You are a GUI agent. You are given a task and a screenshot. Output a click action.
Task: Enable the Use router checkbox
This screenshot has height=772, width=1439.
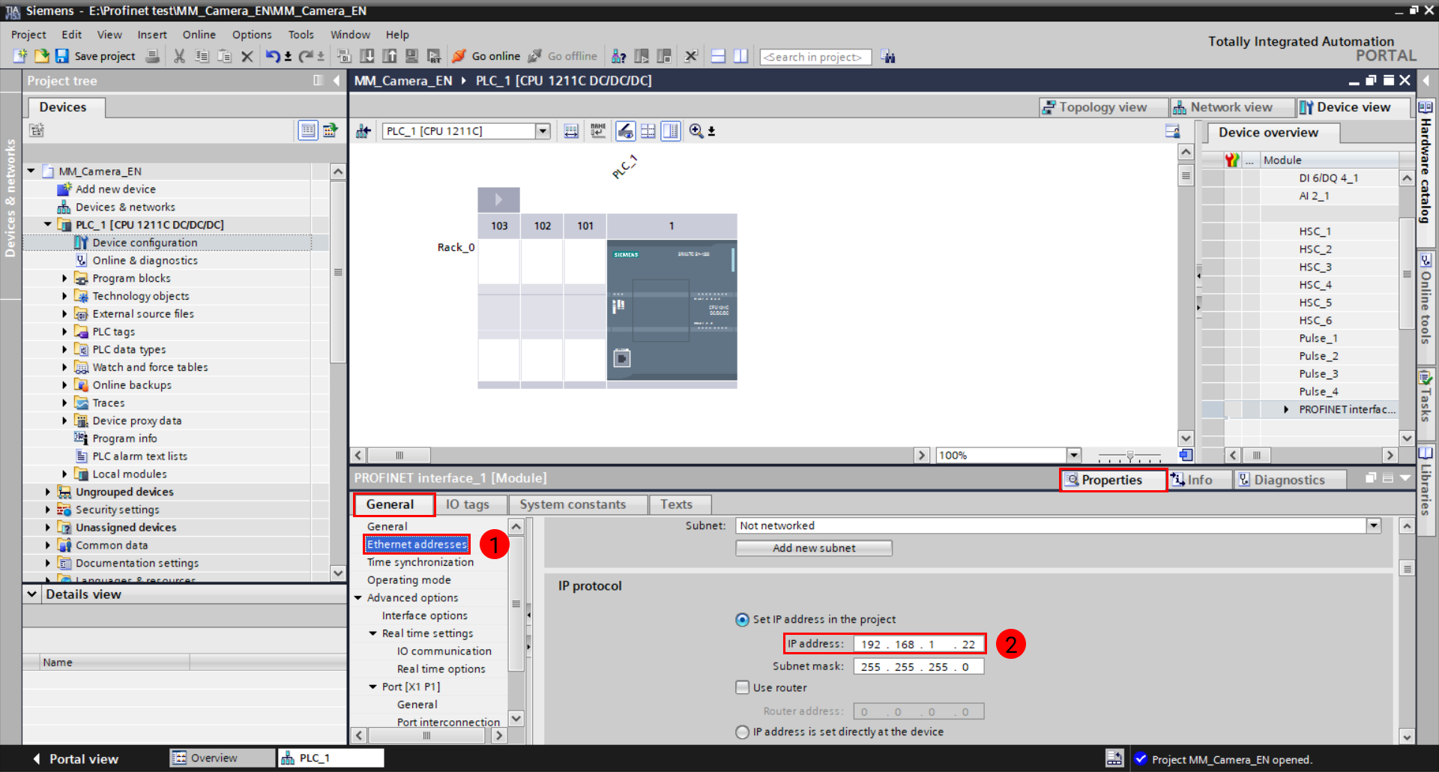[742, 687]
